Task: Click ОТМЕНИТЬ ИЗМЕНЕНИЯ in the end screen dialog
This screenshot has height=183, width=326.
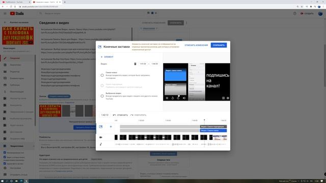Action: click(196, 45)
